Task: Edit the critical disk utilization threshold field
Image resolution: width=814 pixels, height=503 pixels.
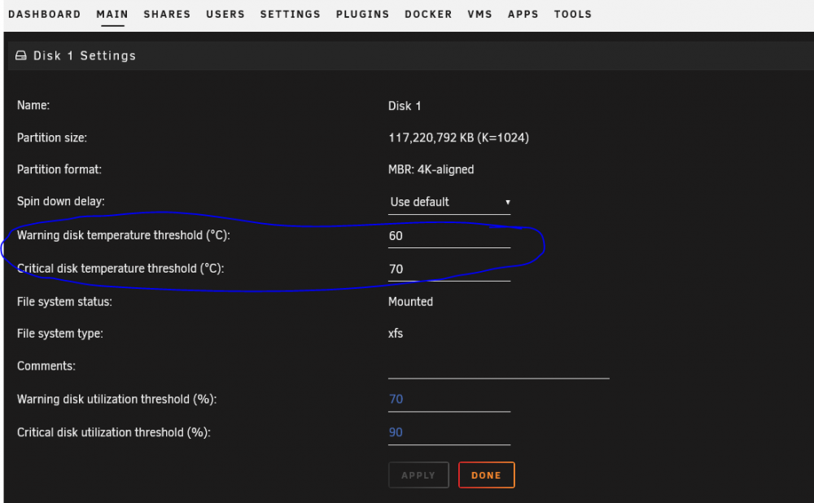Action: [x=449, y=433]
